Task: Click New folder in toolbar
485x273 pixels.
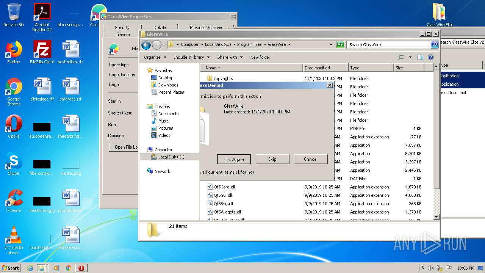Action: (260, 57)
